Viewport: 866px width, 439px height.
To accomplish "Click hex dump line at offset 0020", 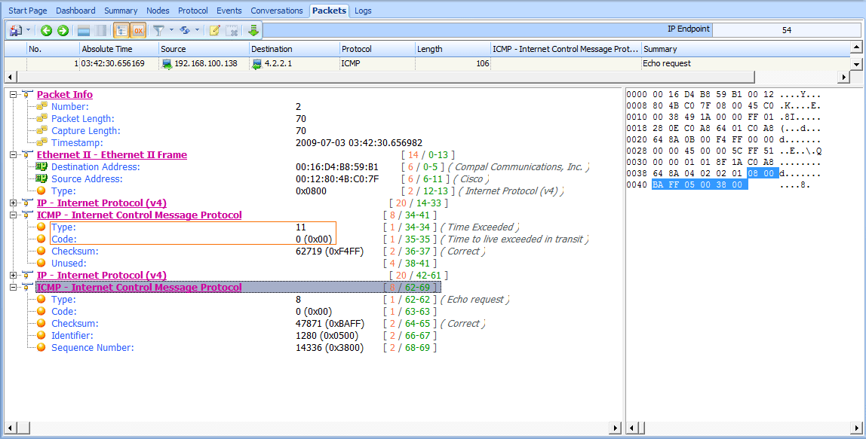I will tap(723, 139).
